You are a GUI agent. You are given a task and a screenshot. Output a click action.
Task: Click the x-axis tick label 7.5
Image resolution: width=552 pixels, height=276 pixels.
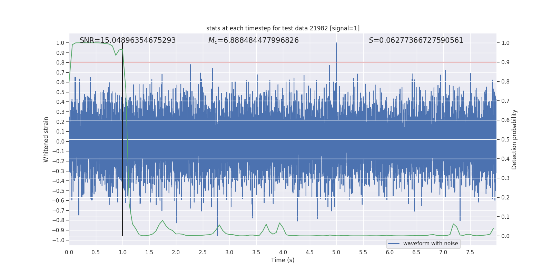470,253
